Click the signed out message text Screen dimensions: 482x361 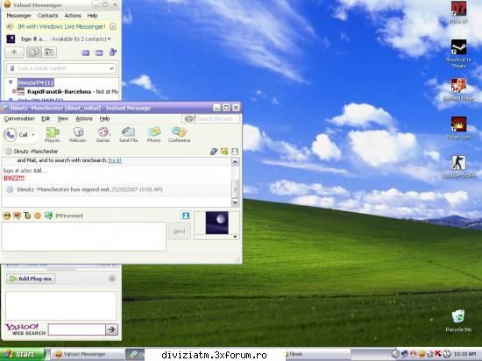coord(89,189)
